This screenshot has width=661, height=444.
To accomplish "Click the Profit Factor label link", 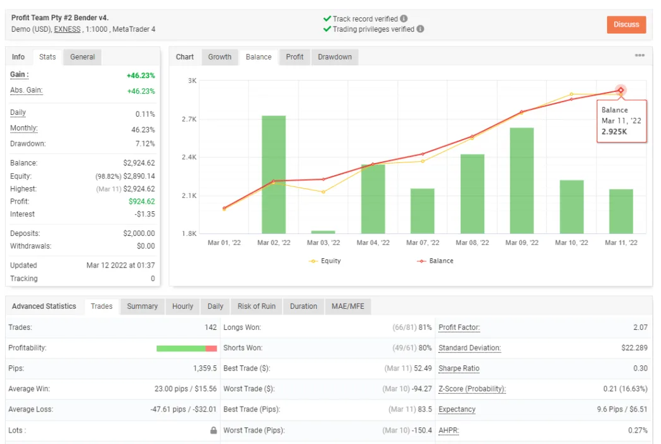I will (x=459, y=327).
